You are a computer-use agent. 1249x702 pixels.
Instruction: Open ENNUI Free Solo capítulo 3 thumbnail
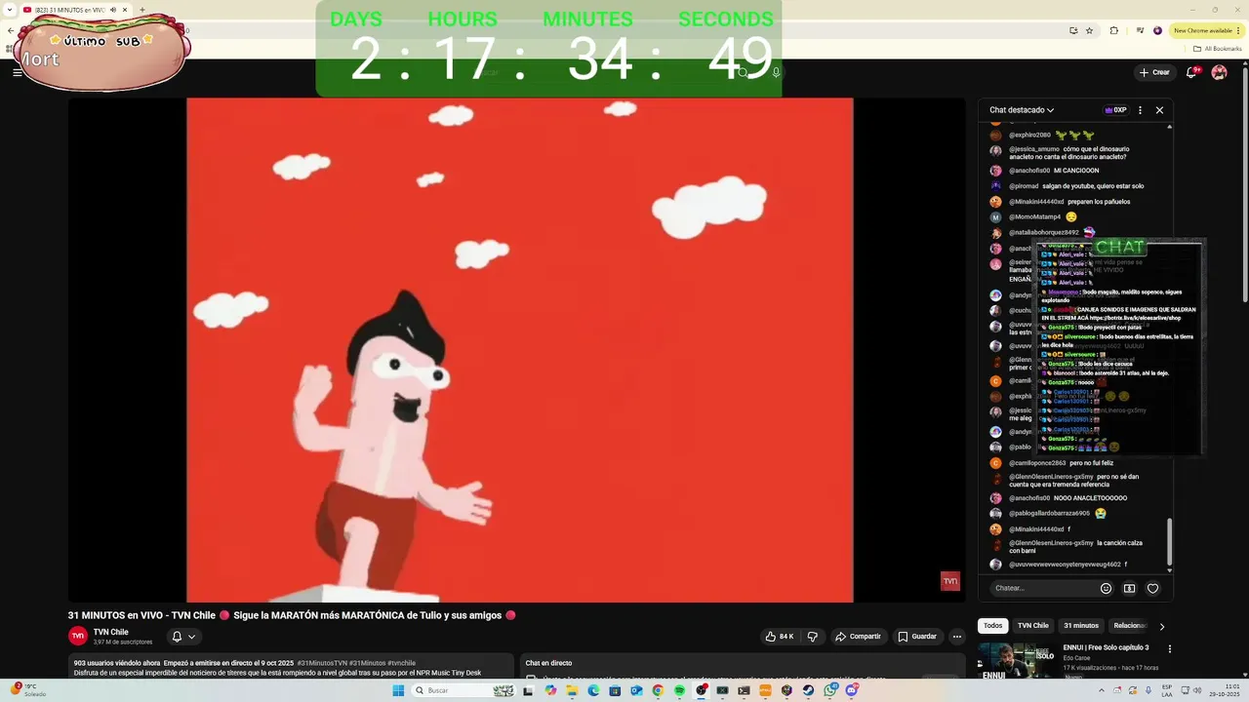coord(1017,660)
